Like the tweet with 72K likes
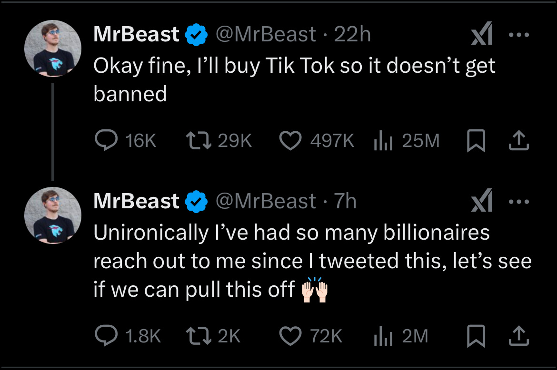Image resolution: width=557 pixels, height=370 pixels. coord(290,336)
